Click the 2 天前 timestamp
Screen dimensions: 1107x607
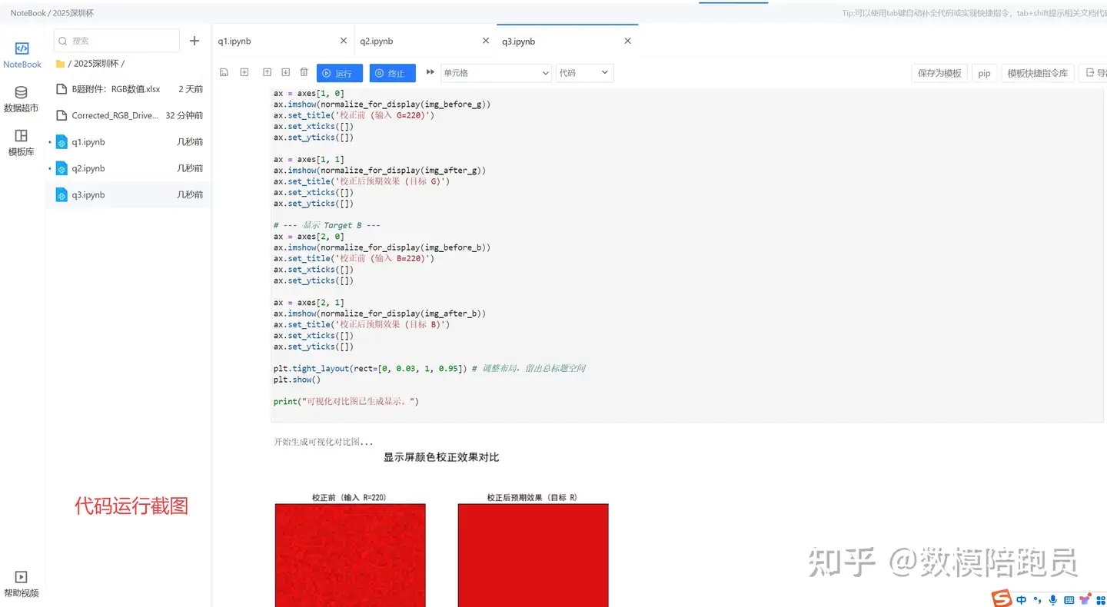click(191, 89)
